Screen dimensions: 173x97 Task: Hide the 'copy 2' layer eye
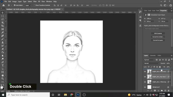(145, 77)
